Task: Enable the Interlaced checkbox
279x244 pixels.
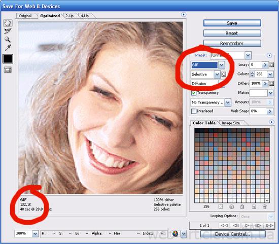Action: pyautogui.click(x=194, y=111)
